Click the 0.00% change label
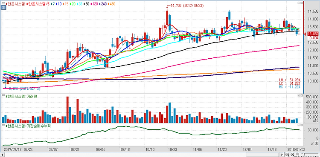 click(314, 38)
